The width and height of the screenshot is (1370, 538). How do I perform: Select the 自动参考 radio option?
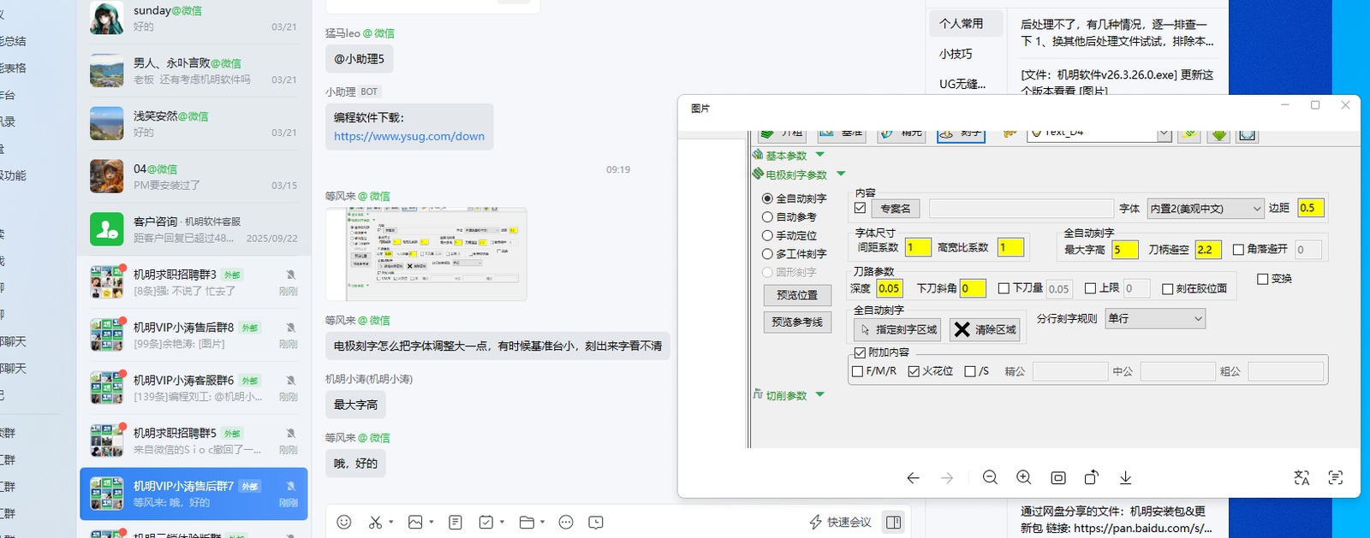(768, 217)
